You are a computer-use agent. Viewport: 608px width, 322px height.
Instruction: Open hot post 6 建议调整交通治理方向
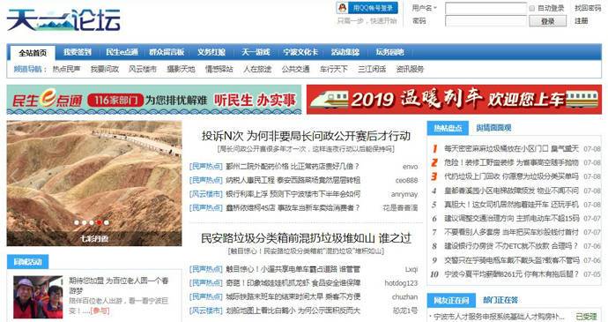pos(512,218)
